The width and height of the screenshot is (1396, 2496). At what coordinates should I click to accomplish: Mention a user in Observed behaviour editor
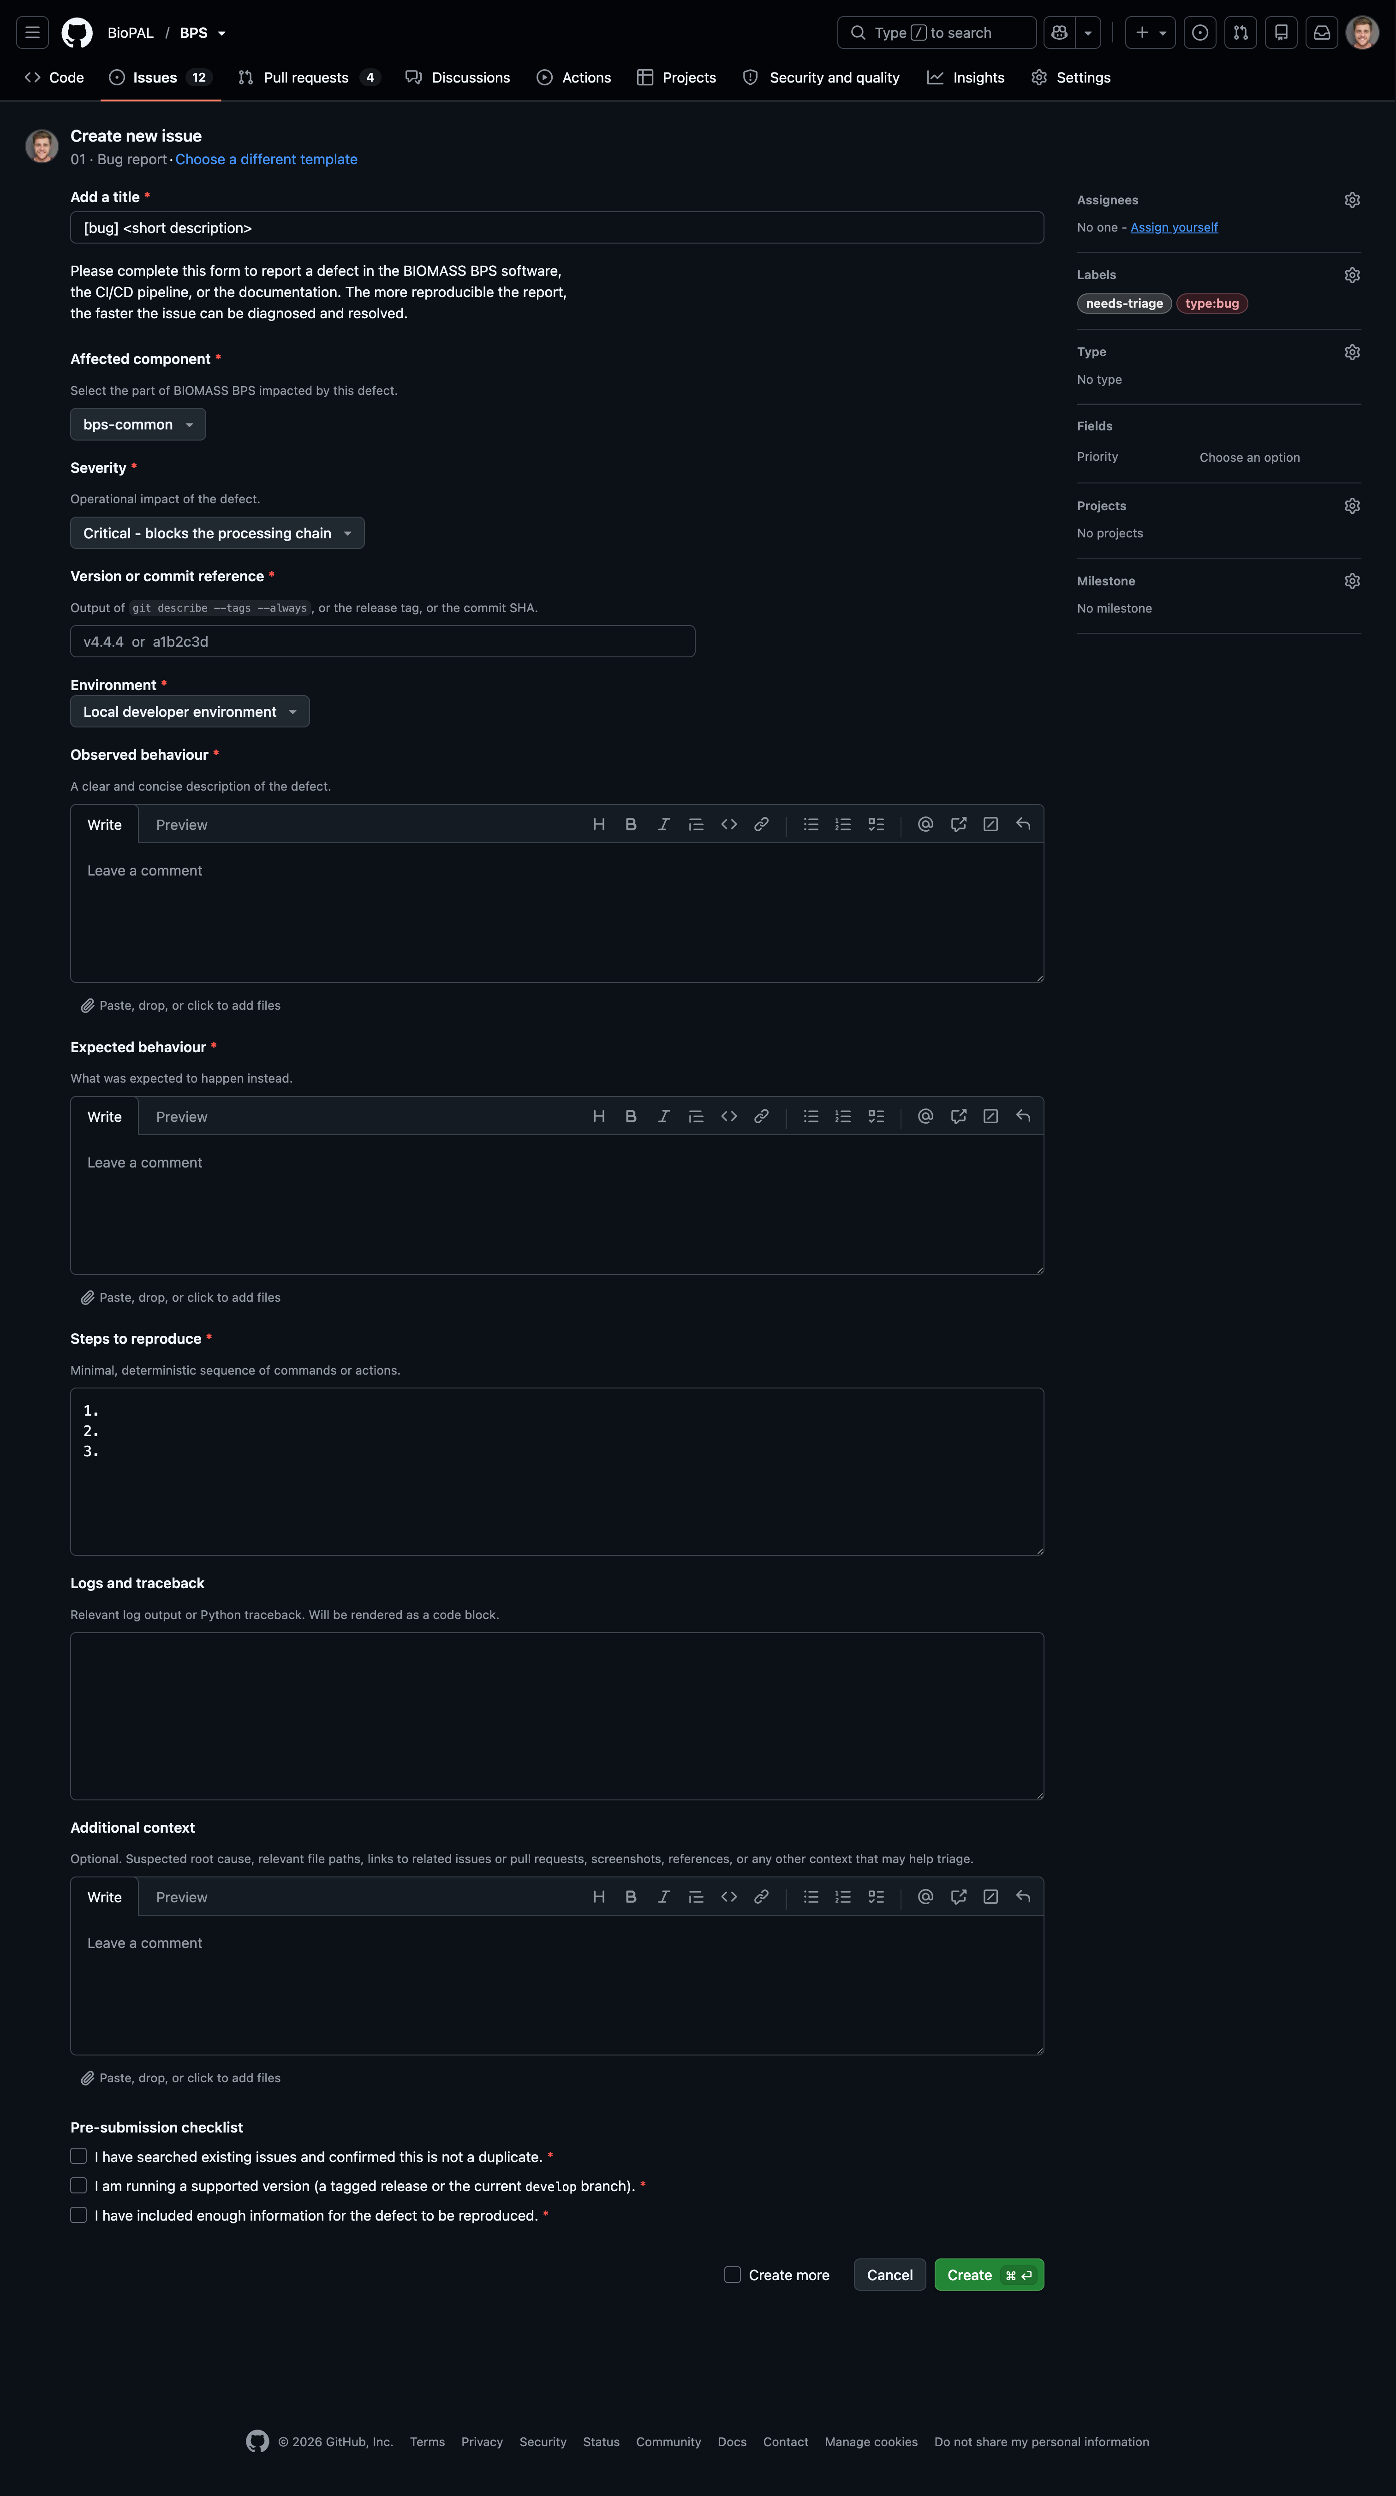coord(926,825)
